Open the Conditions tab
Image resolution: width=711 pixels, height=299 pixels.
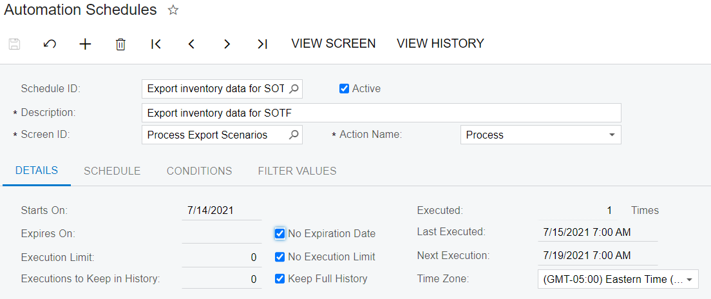coord(199,171)
